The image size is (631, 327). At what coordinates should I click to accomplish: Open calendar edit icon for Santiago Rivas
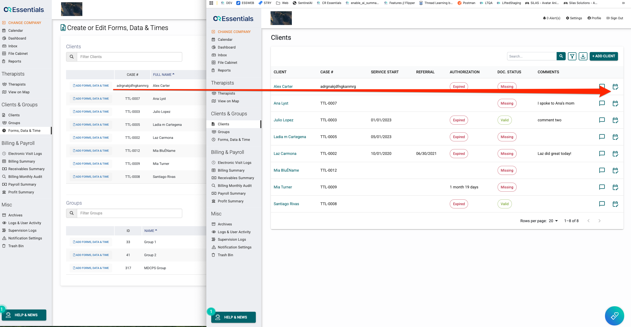[615, 204]
